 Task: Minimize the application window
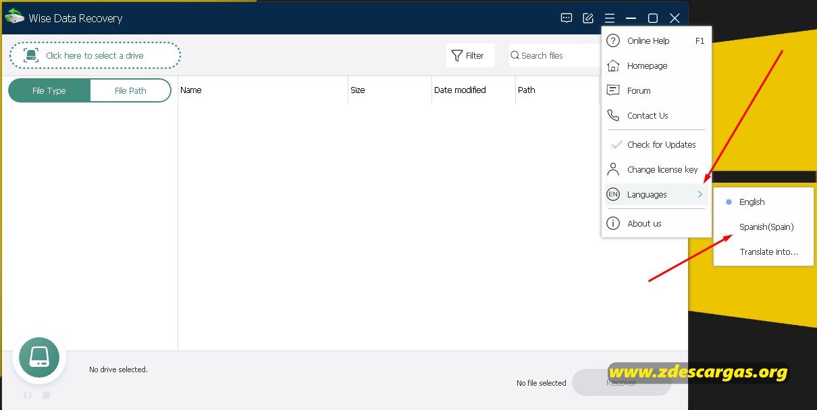[x=631, y=18]
